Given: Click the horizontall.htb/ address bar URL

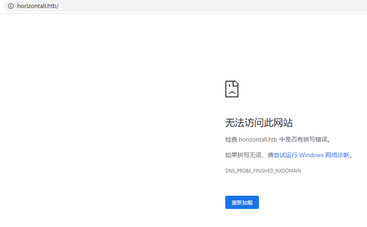Looking at the screenshot, I should click(38, 6).
